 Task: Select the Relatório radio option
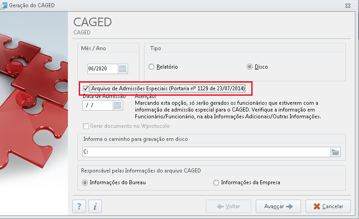pyautogui.click(x=151, y=67)
